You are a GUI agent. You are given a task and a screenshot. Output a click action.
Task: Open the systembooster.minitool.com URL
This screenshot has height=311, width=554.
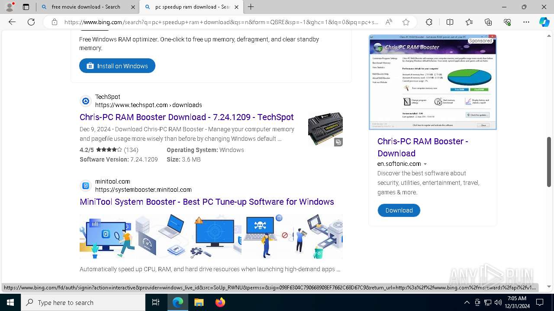coord(143,190)
